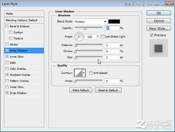Click the Noise value field
This screenshot has height=132, width=175.
tap(112, 81)
